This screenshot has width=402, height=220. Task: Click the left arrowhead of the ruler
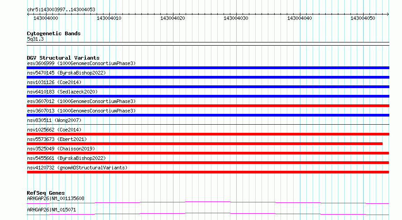click(x=28, y=14)
